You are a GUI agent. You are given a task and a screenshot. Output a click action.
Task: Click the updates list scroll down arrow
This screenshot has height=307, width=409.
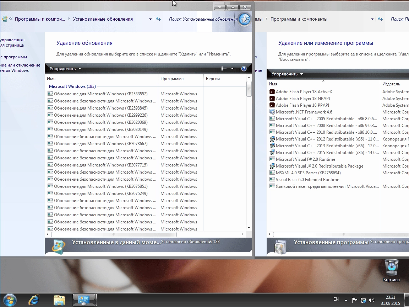click(x=249, y=228)
